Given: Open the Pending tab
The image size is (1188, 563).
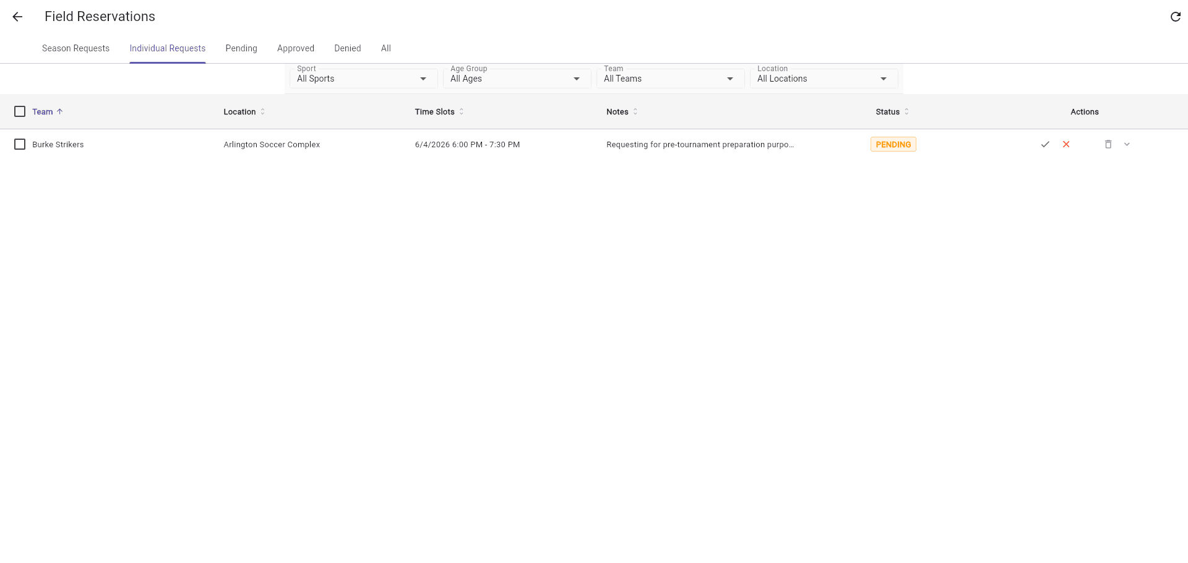Looking at the screenshot, I should (x=241, y=48).
